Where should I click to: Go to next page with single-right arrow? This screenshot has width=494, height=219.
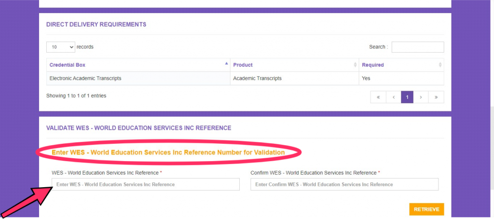(421, 97)
